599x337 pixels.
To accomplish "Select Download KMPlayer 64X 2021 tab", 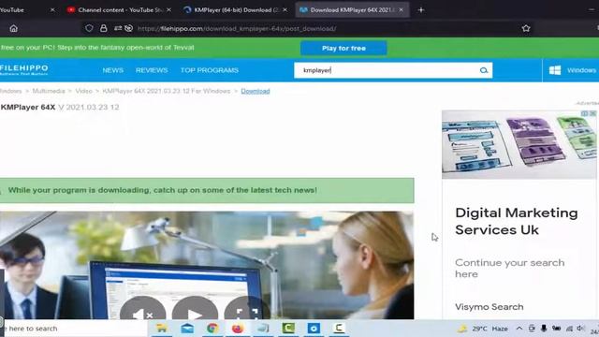I will pos(352,10).
